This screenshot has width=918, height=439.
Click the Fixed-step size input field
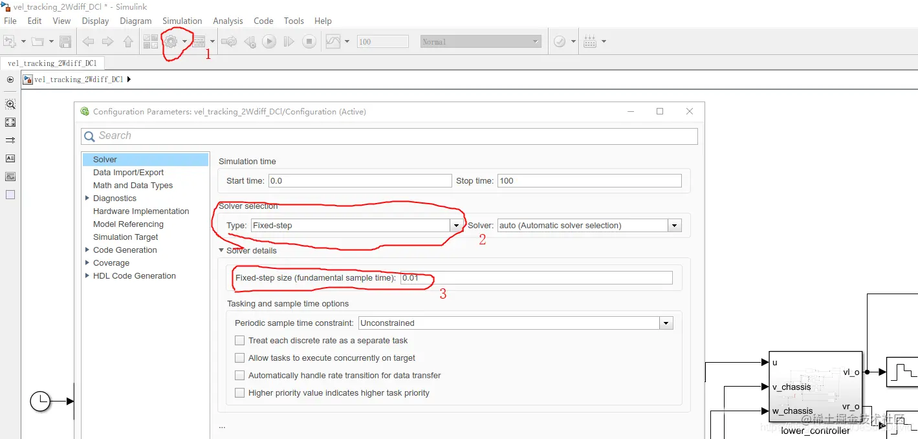536,278
